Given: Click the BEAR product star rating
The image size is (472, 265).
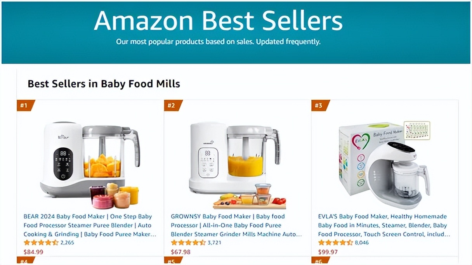Looking at the screenshot, I should [41, 243].
